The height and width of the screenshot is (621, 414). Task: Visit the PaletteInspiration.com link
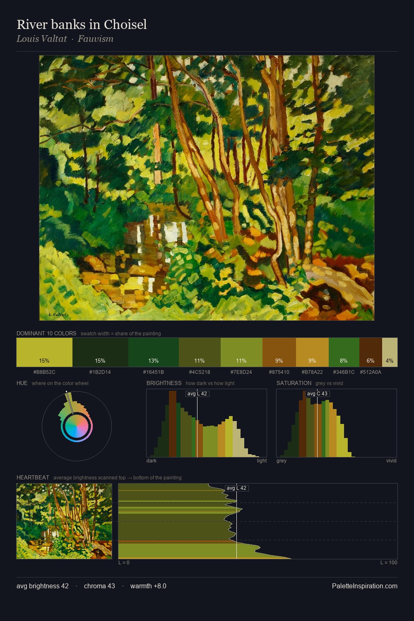(x=365, y=586)
